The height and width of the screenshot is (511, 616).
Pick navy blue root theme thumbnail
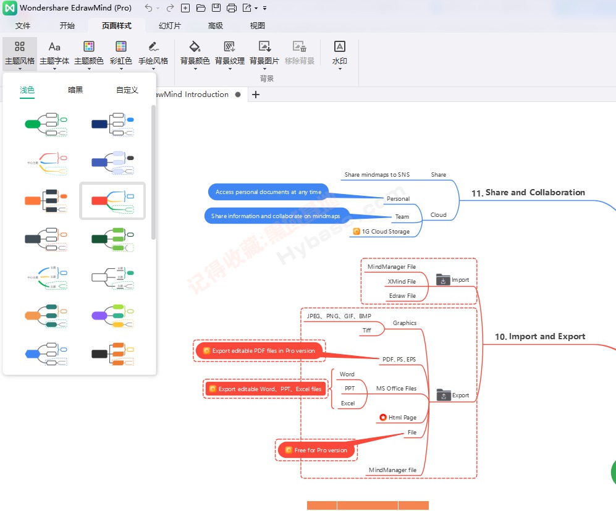pyautogui.click(x=112, y=124)
